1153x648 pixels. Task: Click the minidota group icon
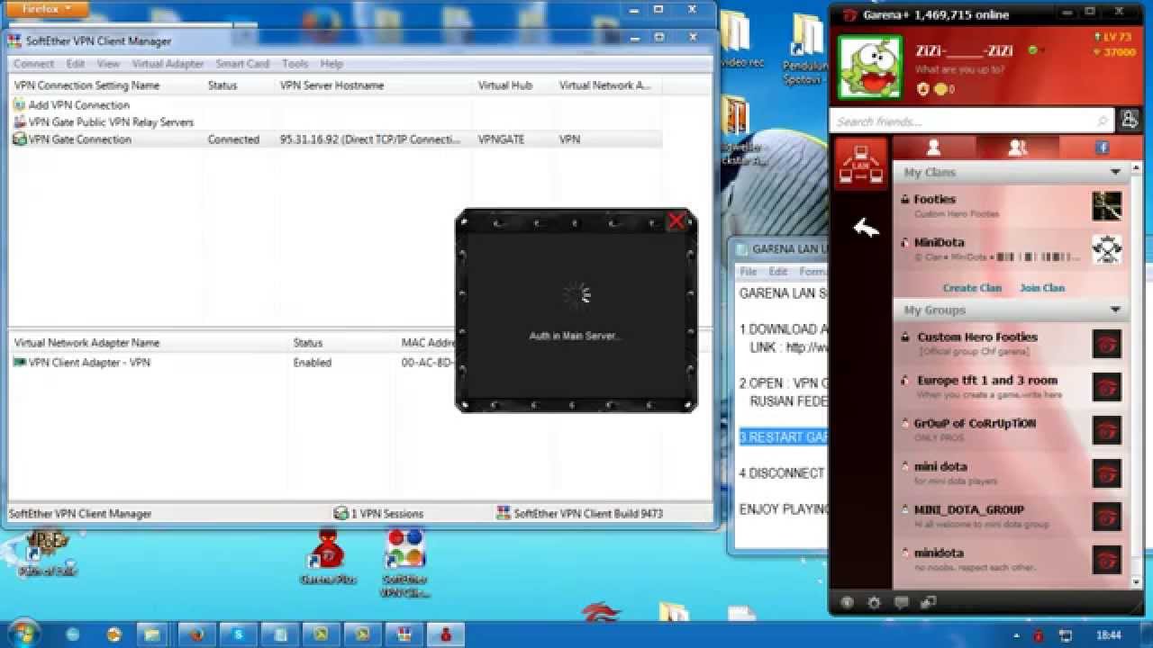pos(1107,559)
